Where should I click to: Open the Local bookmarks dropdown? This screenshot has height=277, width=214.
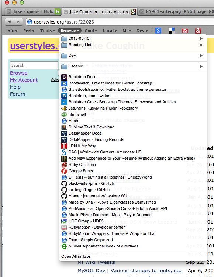click(x=110, y=31)
